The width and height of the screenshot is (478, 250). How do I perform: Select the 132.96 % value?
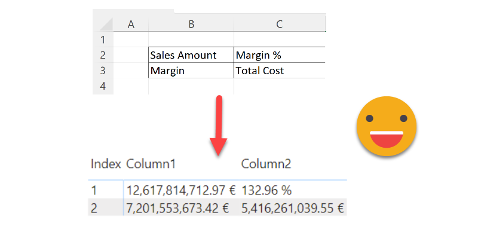(x=266, y=191)
